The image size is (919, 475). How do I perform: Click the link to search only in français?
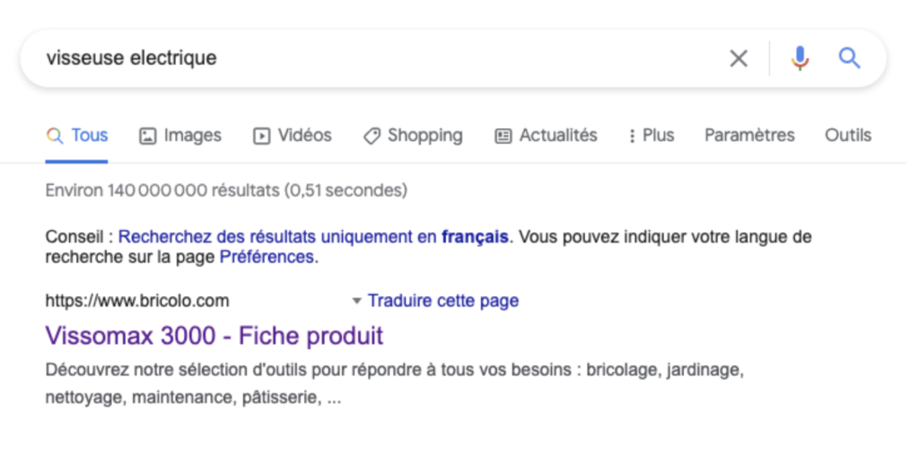click(313, 237)
